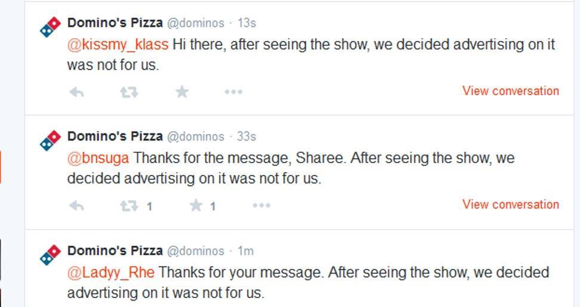Retweet the @bnsuga tweet
The width and height of the screenshot is (580, 307).
click(x=129, y=206)
